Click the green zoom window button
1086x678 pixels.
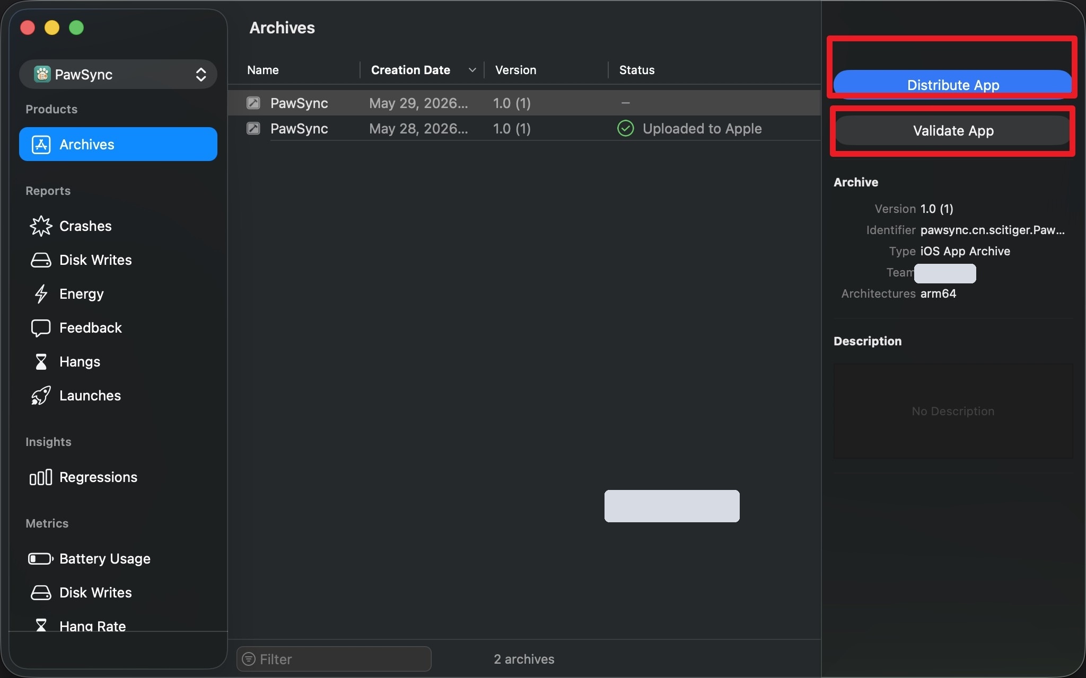click(x=76, y=28)
